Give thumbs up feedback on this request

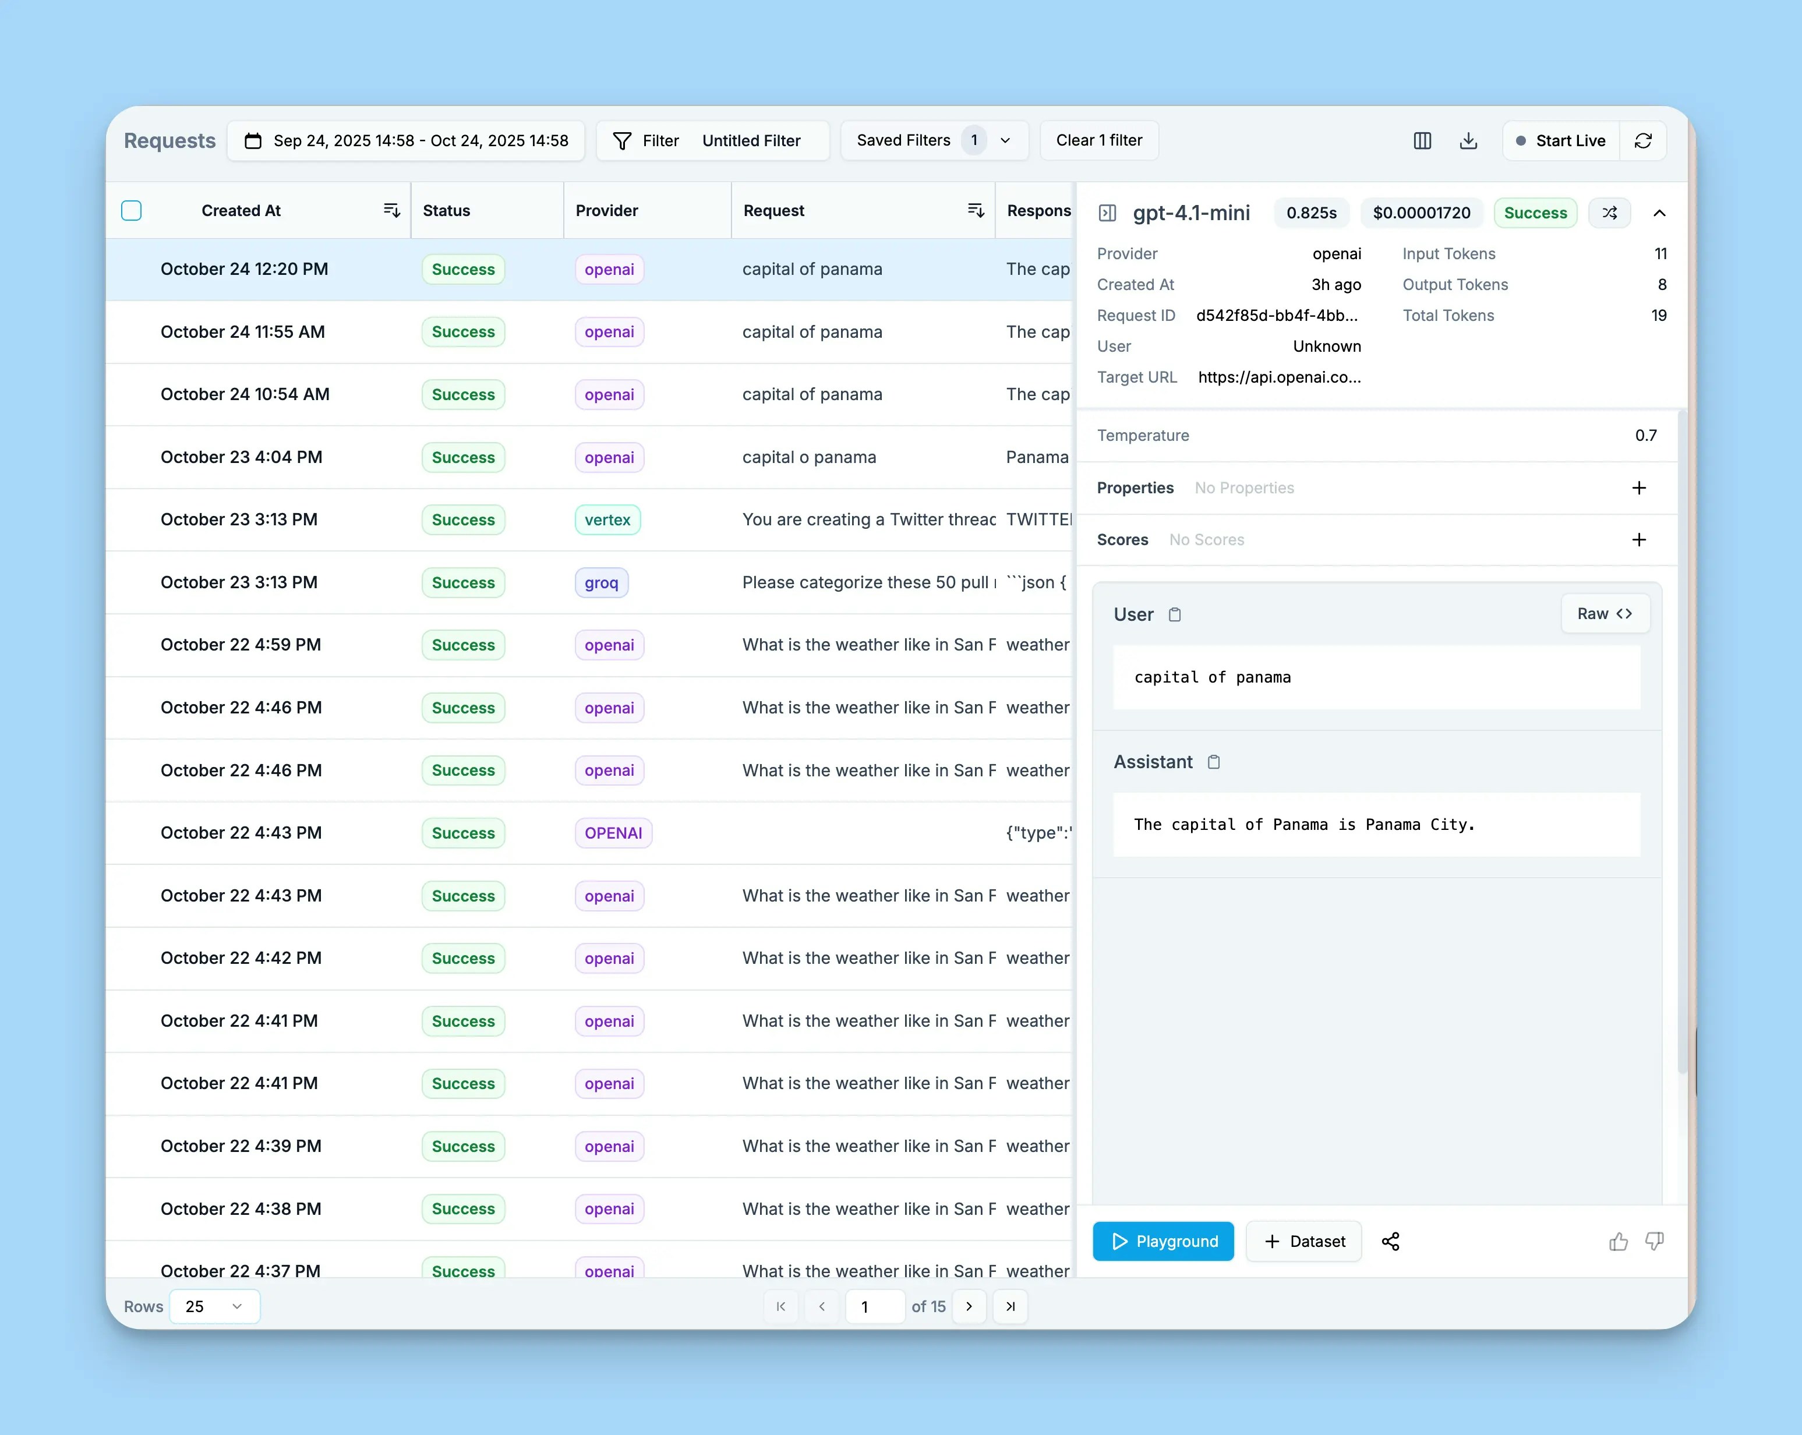(1618, 1242)
